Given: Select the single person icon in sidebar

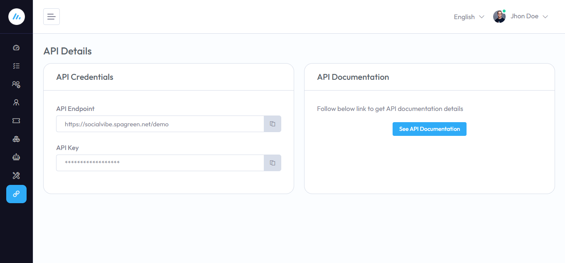Looking at the screenshot, I should [16, 102].
